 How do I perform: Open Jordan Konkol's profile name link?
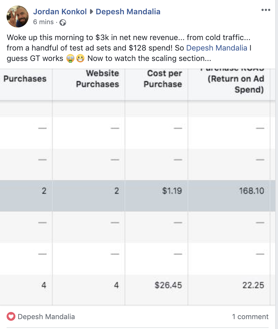pyautogui.click(x=60, y=12)
